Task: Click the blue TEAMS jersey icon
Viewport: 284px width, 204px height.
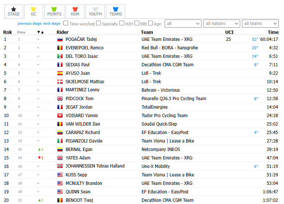Action: [116, 9]
